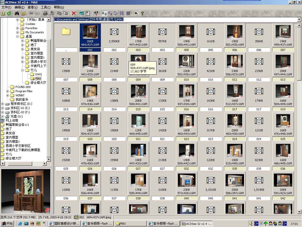Toggle the preview pane eye icon
Image resolution: width=302 pixels, height=227 pixels.
pyautogui.click(x=136, y=13)
